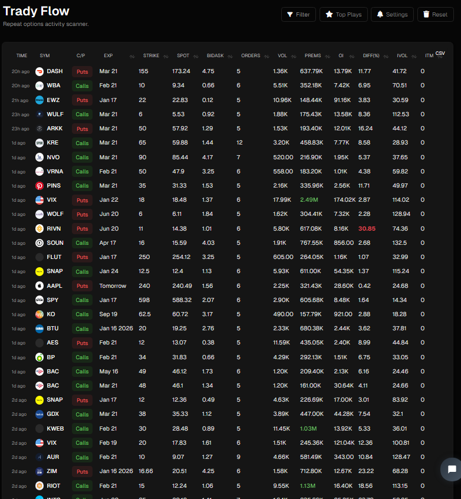Sort by the OI column arrows

[352, 56]
